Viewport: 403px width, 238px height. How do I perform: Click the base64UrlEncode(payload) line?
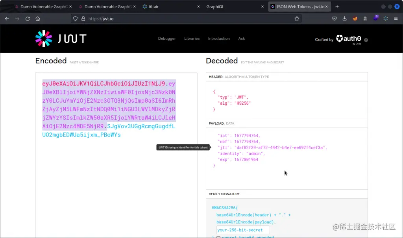[246, 222]
